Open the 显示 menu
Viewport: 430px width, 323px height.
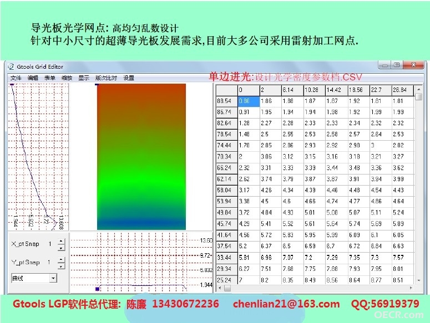84,78
